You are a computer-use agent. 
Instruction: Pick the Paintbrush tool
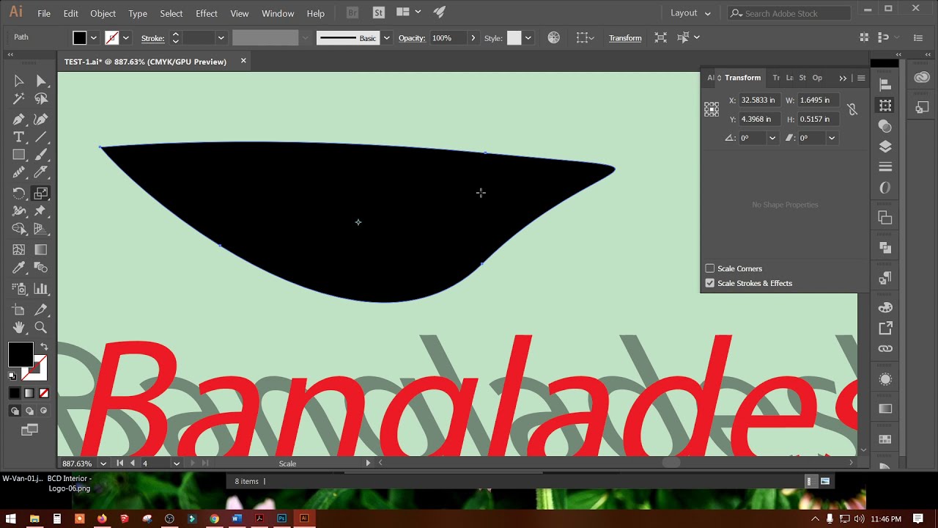click(41, 155)
